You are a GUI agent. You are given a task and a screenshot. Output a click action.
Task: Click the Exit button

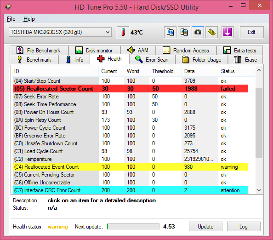251,32
